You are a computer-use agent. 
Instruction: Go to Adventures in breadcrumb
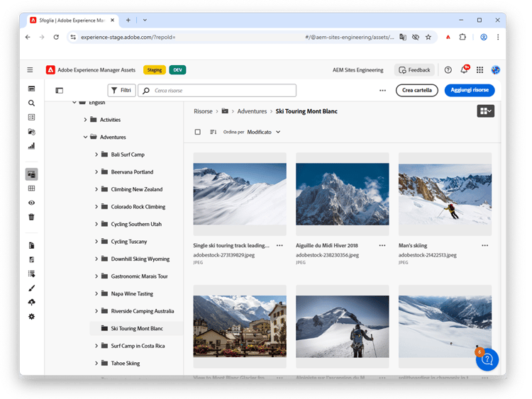tap(252, 111)
